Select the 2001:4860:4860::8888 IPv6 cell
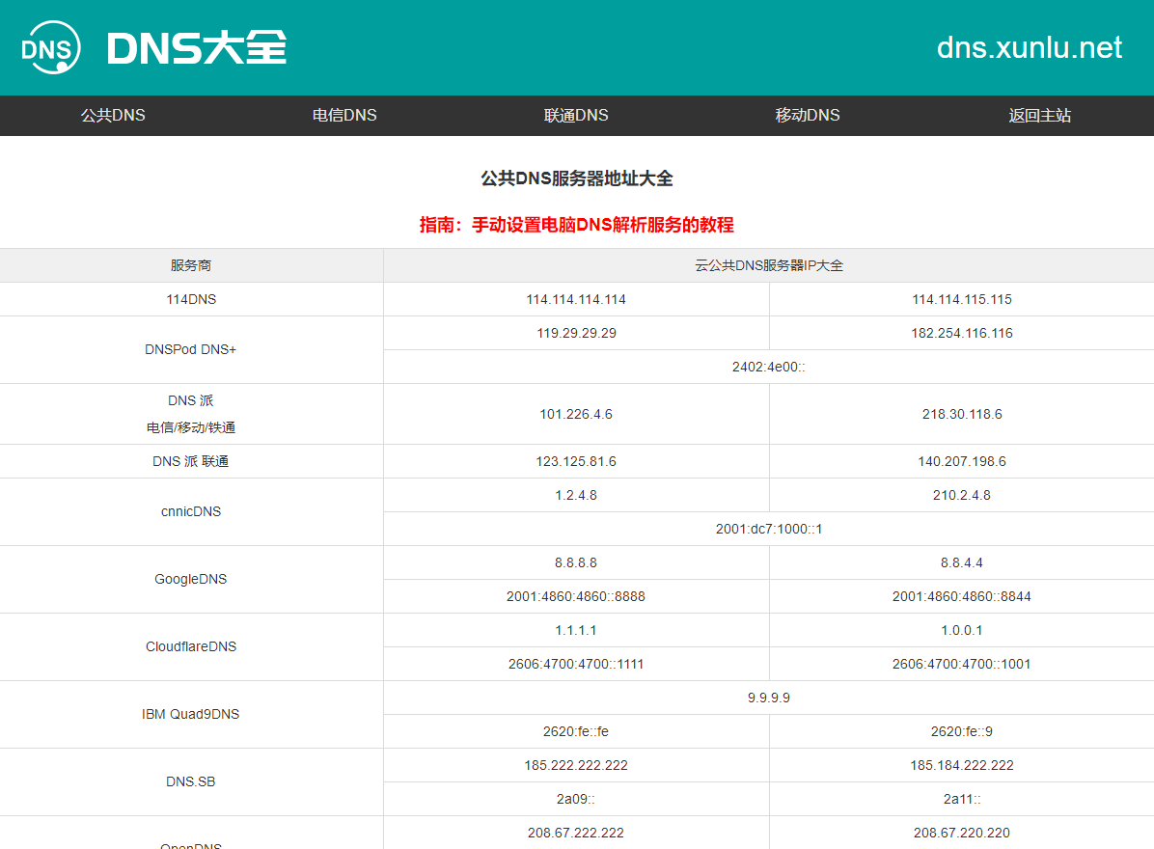This screenshot has width=1154, height=849. [576, 596]
